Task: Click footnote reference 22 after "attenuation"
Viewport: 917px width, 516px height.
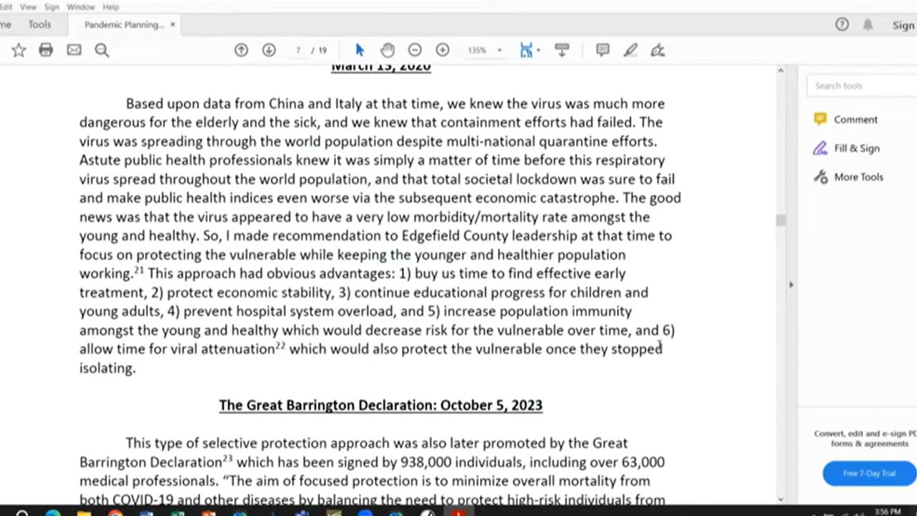Action: (x=280, y=345)
